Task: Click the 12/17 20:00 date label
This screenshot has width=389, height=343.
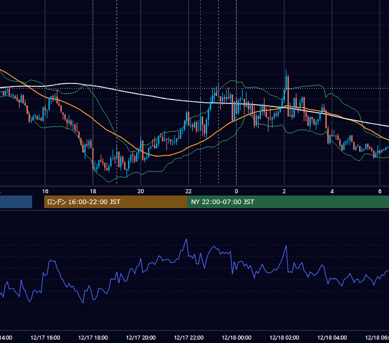Action: pos(141,337)
